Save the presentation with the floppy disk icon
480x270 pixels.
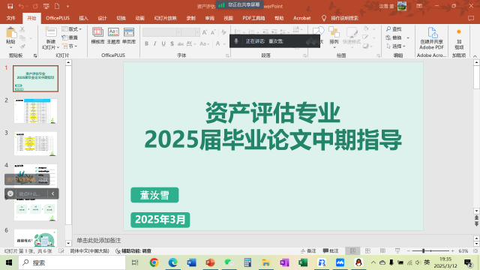(x=10, y=6)
